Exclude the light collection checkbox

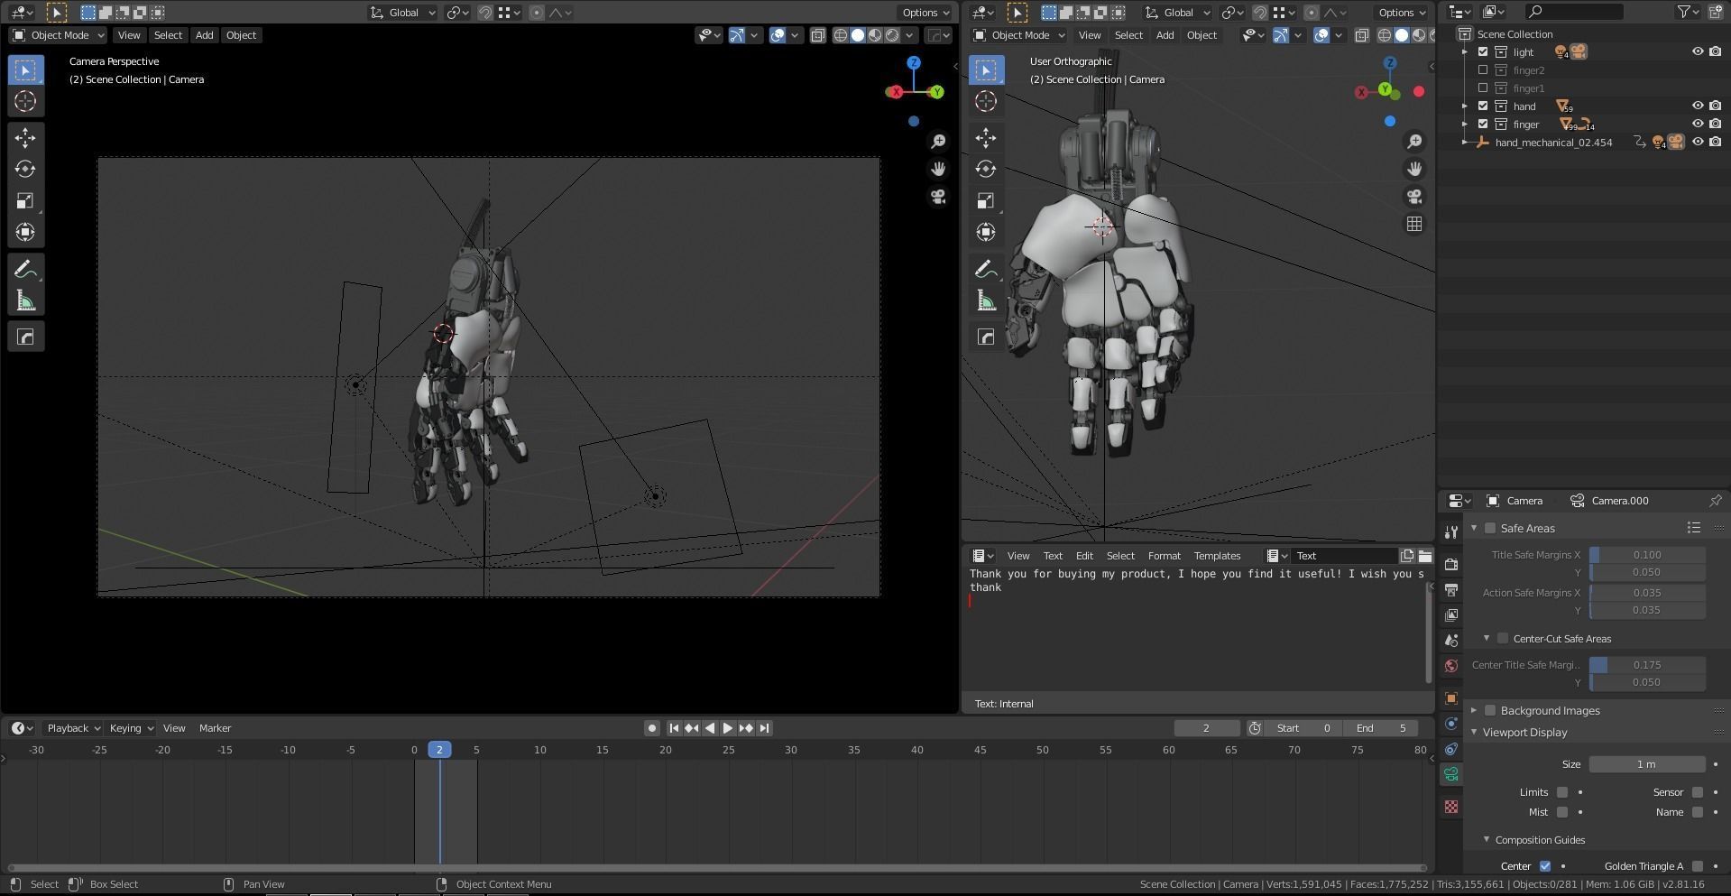pyautogui.click(x=1483, y=52)
